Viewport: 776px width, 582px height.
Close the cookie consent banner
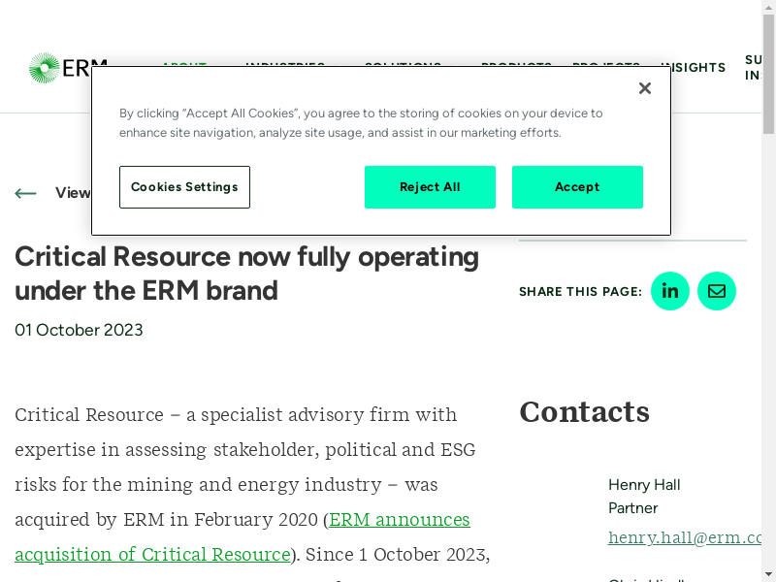click(x=645, y=88)
